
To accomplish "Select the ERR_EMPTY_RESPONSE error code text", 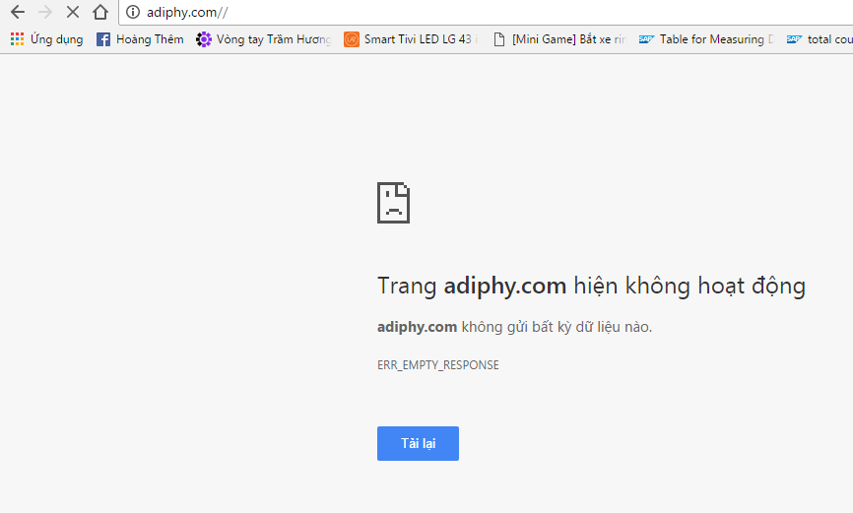I will tap(438, 365).
